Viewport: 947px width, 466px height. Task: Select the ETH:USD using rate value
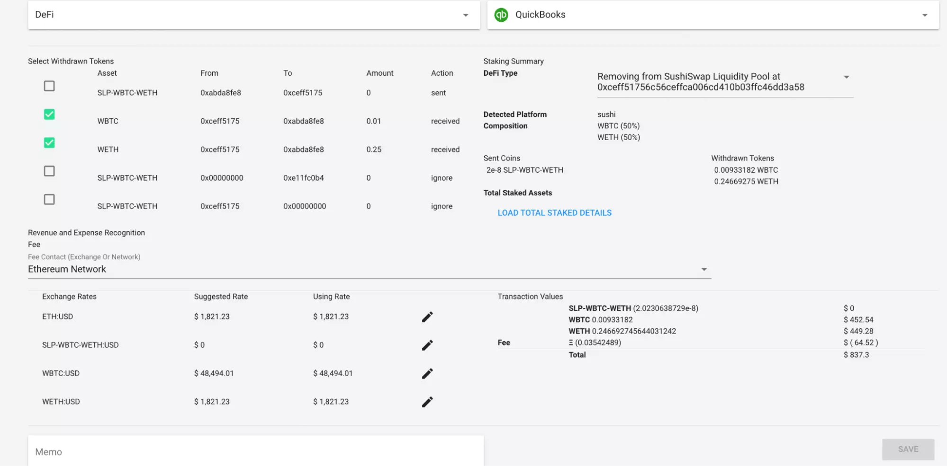coord(330,317)
